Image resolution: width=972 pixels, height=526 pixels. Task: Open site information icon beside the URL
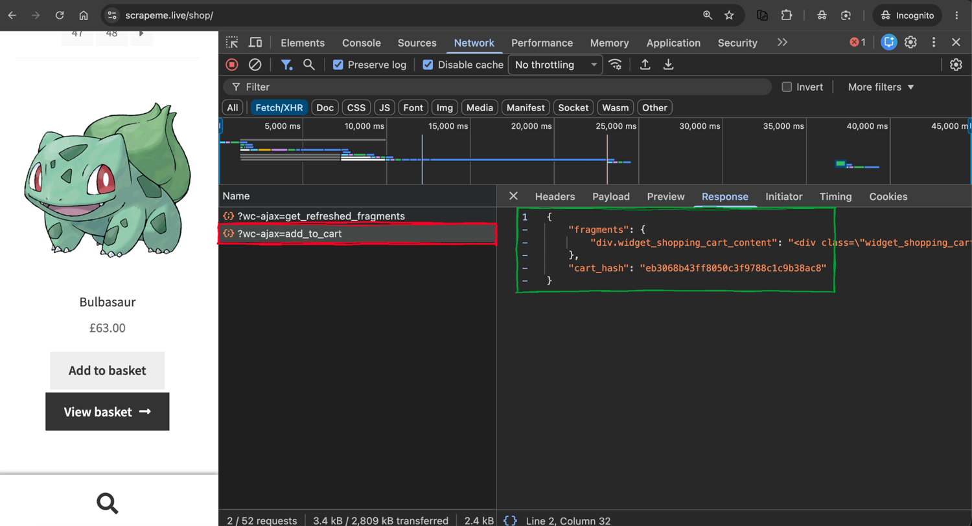(x=112, y=15)
